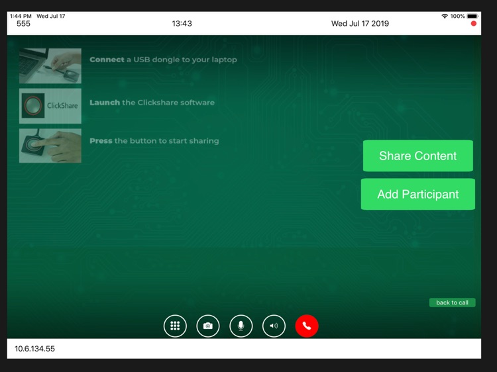
Task: Click the red recording indicator dot
Action: [474, 24]
